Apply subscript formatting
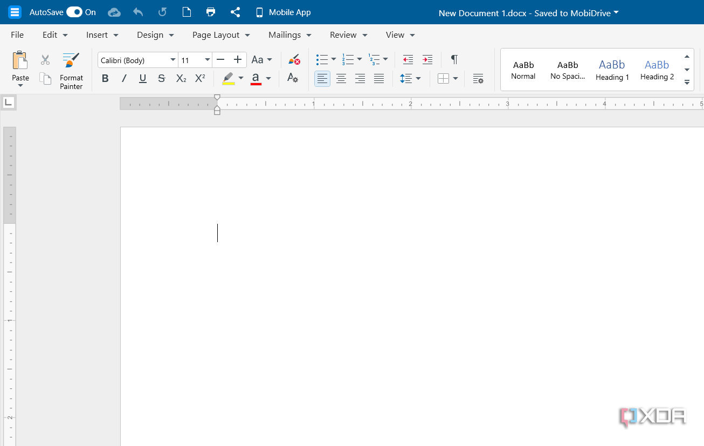Screen dimensions: 704x446 tap(181, 78)
